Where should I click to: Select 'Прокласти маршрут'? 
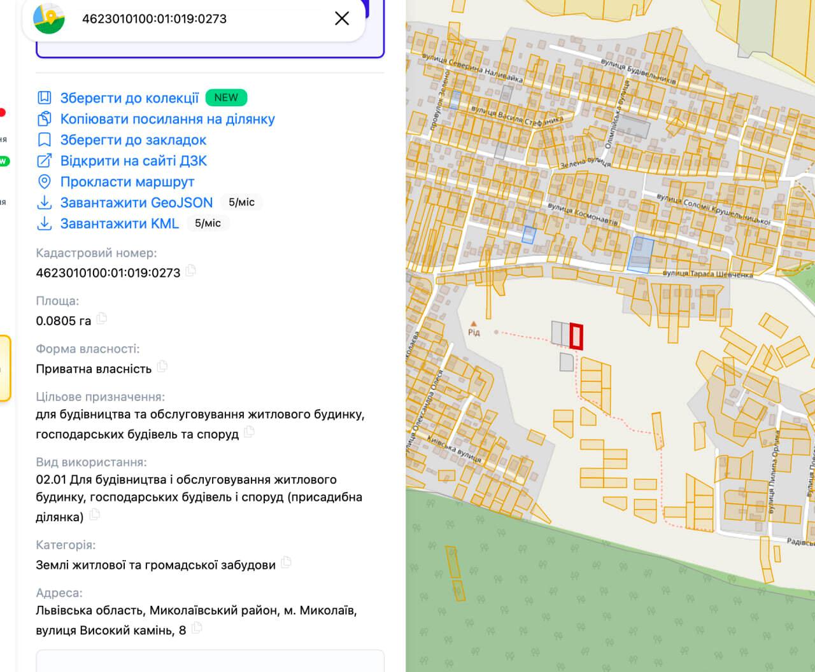[127, 182]
